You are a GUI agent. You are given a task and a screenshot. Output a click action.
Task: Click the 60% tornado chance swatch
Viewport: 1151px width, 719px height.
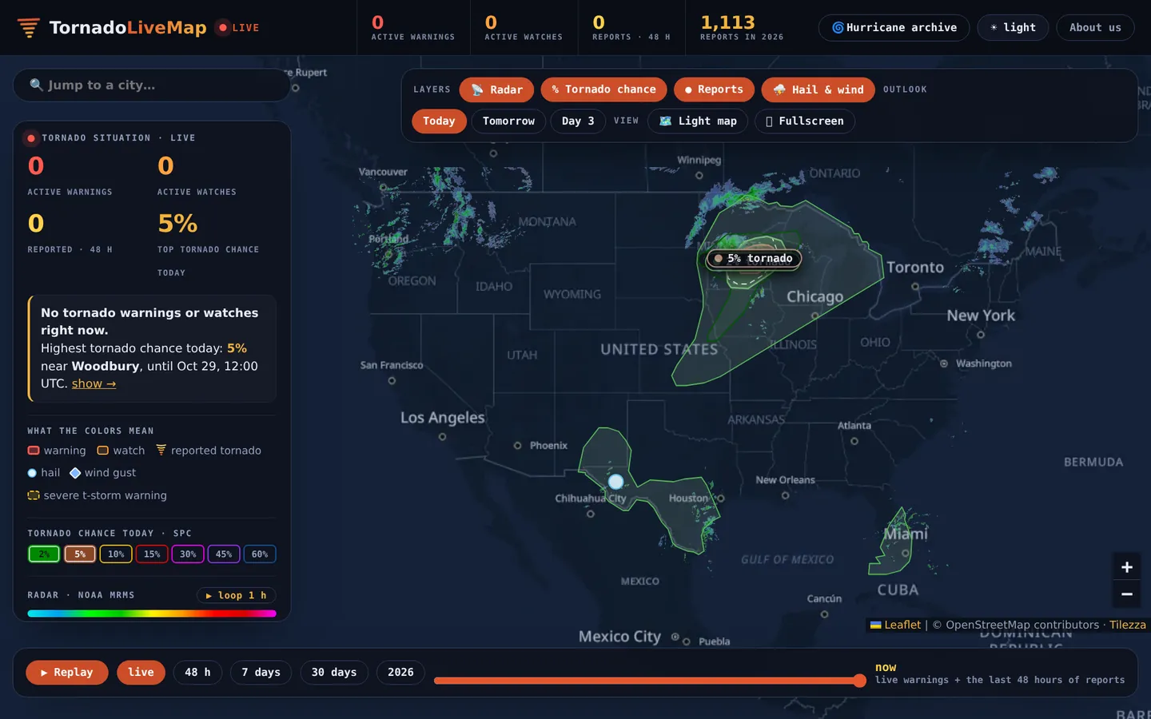click(260, 554)
